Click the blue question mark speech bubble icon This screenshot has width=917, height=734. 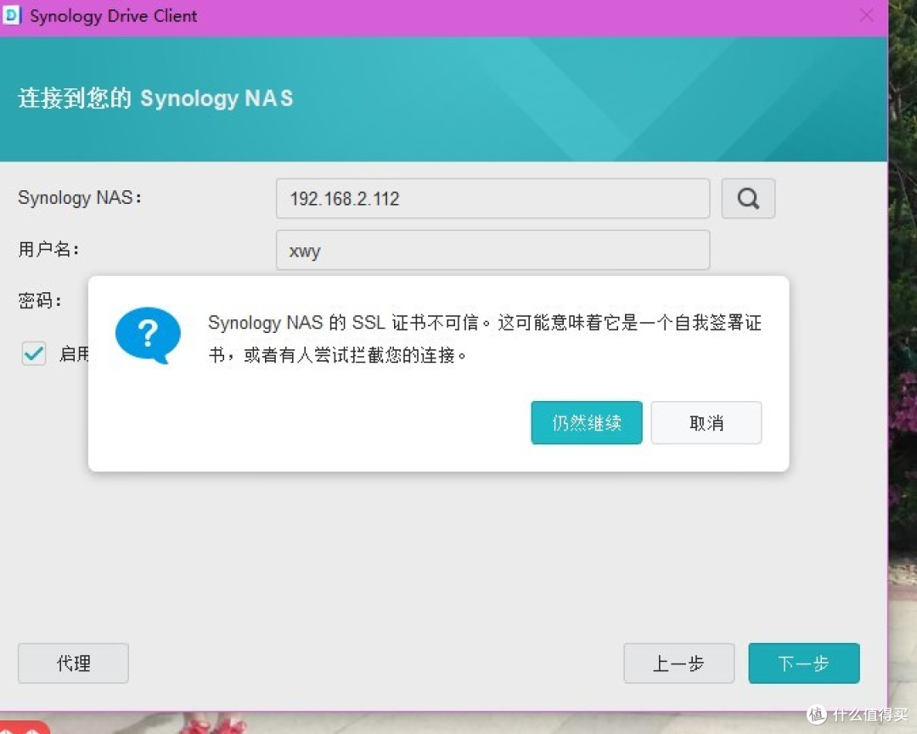148,334
